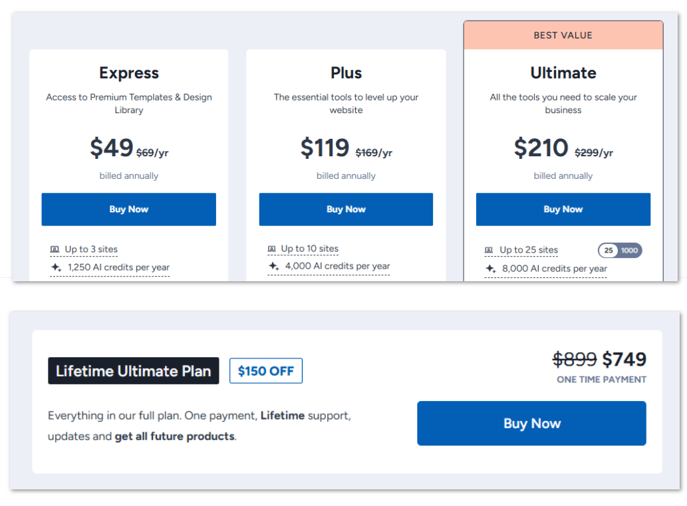The height and width of the screenshot is (506, 687).
Task: Click the BEST VALUE banner on Ultimate
Action: tap(563, 35)
